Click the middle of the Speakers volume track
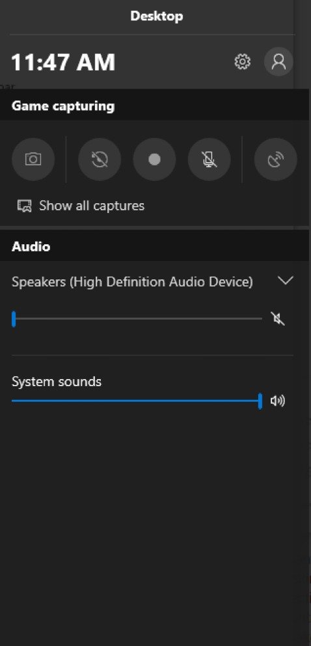 pos(137,319)
